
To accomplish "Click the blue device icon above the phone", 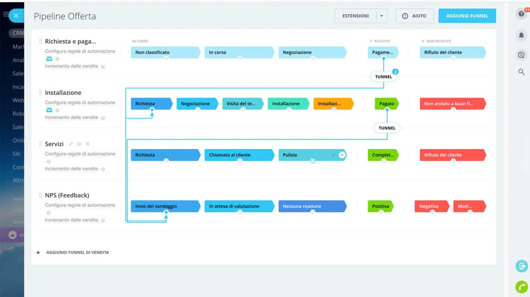I will [x=522, y=266].
